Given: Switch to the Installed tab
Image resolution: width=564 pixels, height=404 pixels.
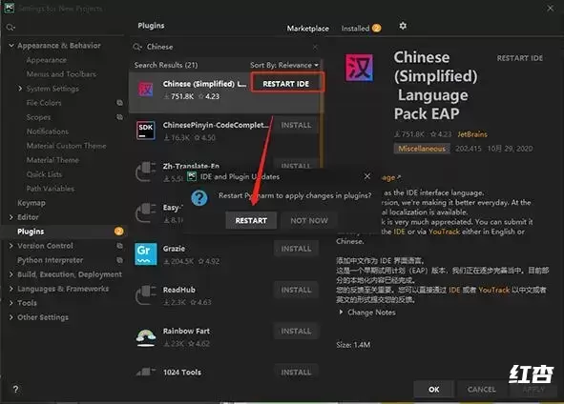Looking at the screenshot, I should [x=355, y=29].
